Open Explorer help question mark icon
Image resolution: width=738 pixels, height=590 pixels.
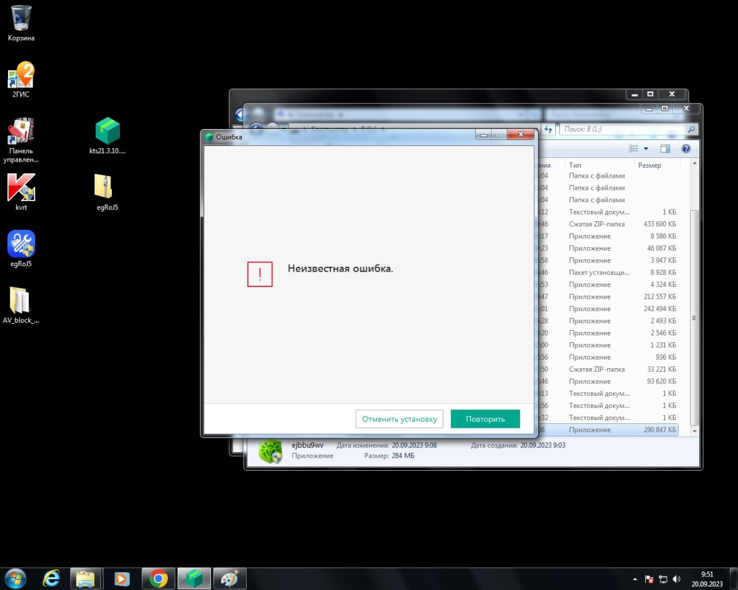(x=686, y=149)
